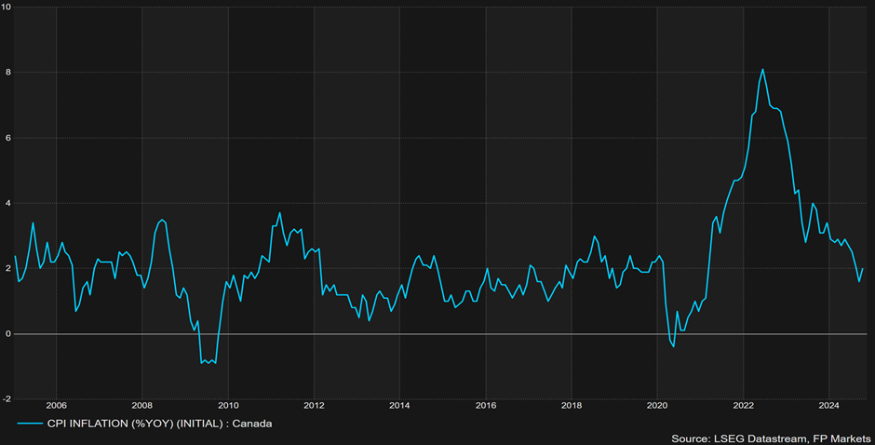Screen dimensions: 875x445
Task: Select the 2014 year tick label
Action: [x=399, y=406]
